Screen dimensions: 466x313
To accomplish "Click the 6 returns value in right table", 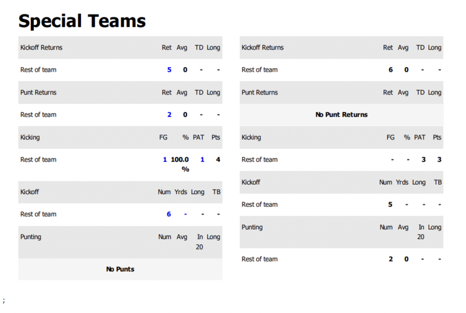I will point(391,70).
